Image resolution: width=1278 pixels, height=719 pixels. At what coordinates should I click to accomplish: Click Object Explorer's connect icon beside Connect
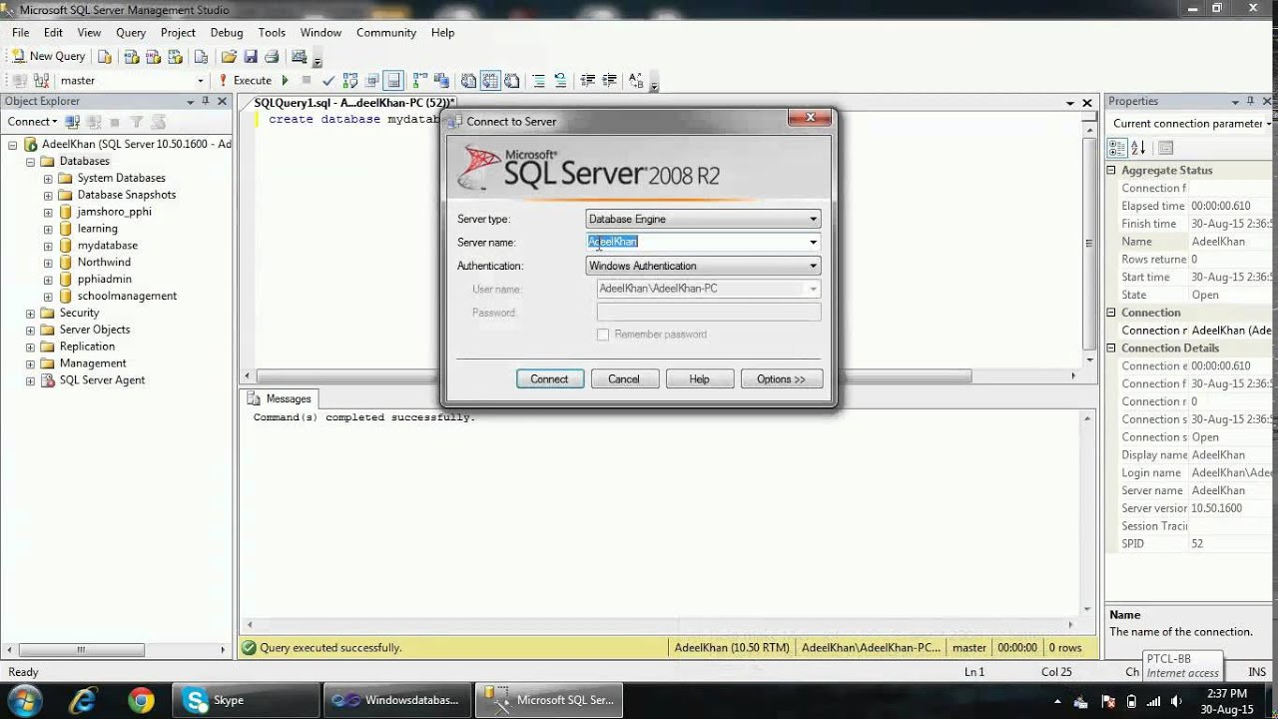pos(72,122)
